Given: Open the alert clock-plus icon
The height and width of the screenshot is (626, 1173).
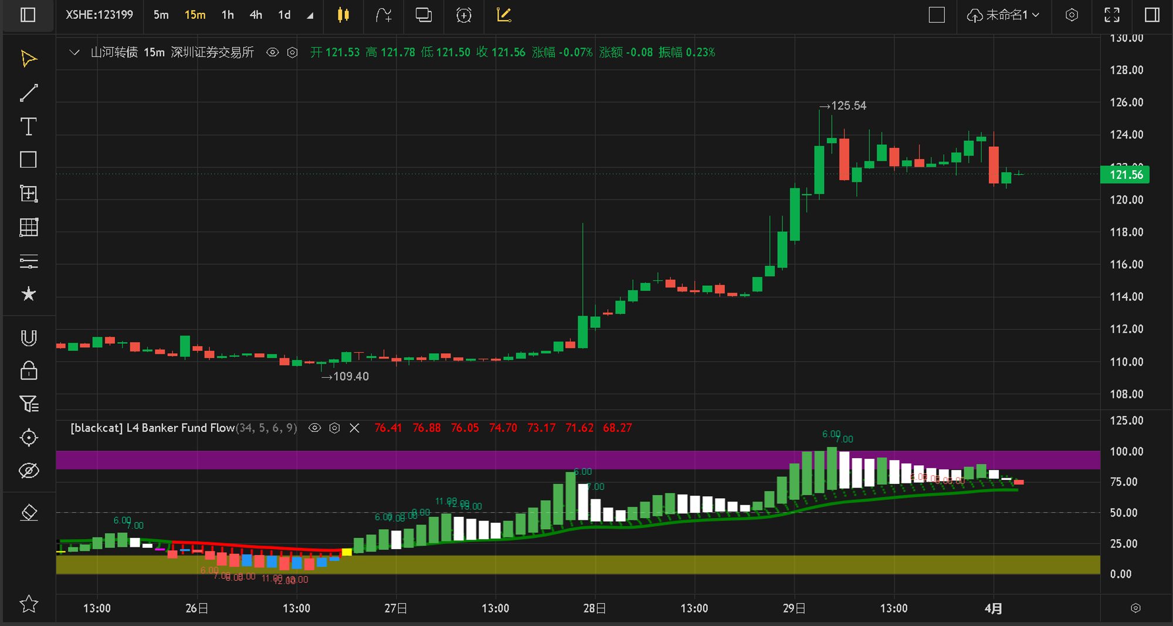Looking at the screenshot, I should [x=464, y=15].
